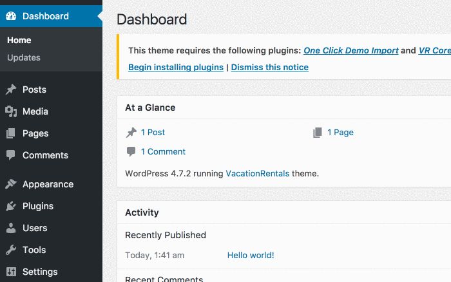
Task: Click the Settings sliders icon in sidebar
Action: [x=11, y=272]
